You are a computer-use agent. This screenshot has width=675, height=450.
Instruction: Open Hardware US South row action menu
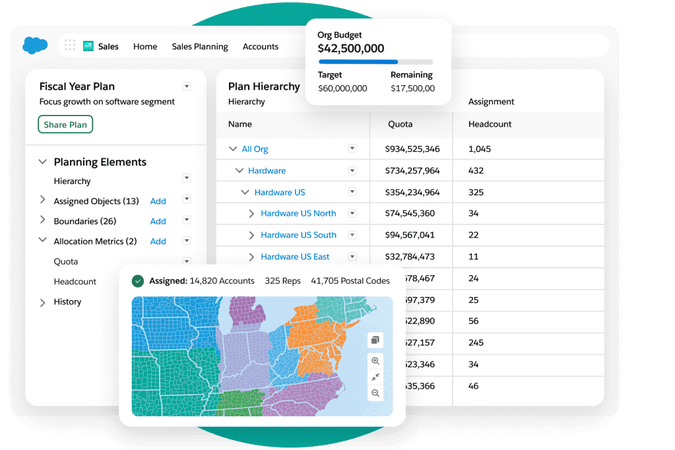[352, 235]
